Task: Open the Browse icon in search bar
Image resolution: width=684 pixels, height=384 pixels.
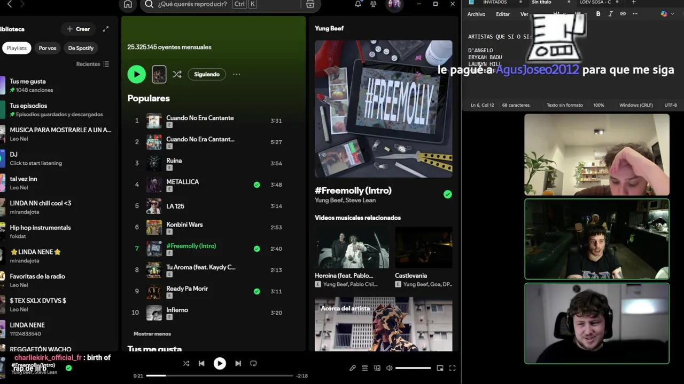Action: click(310, 4)
